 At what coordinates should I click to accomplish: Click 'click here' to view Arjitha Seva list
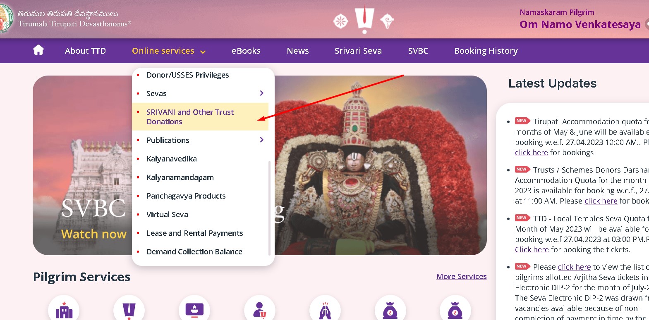574,267
